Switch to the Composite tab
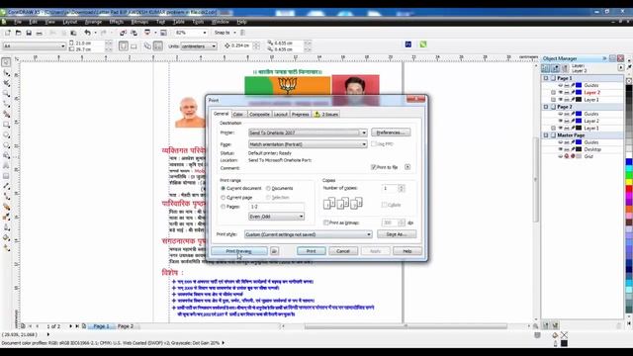The height and width of the screenshot is (356, 633). coord(259,115)
